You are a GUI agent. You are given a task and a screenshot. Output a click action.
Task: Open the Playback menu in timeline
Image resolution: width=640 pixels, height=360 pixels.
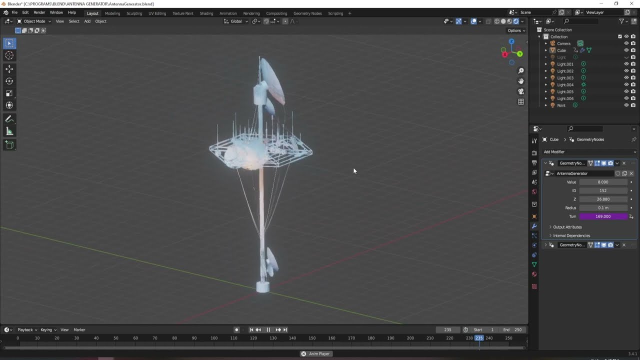(x=26, y=330)
